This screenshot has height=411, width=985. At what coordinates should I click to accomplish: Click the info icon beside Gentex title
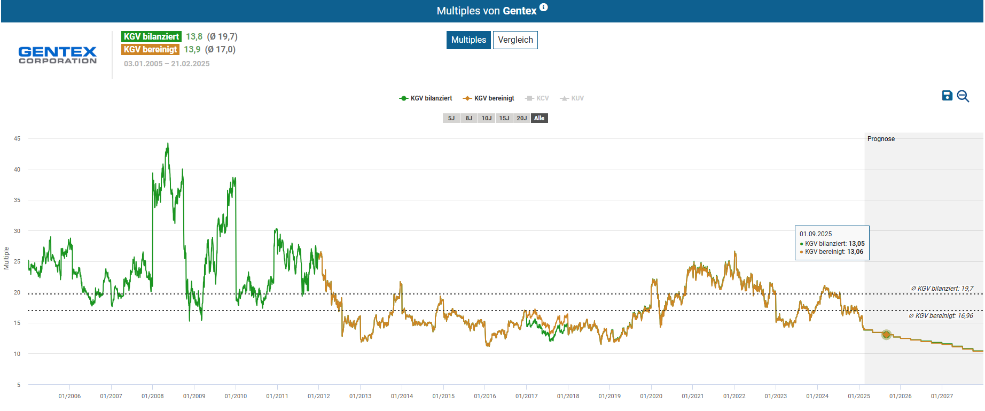pyautogui.click(x=543, y=7)
